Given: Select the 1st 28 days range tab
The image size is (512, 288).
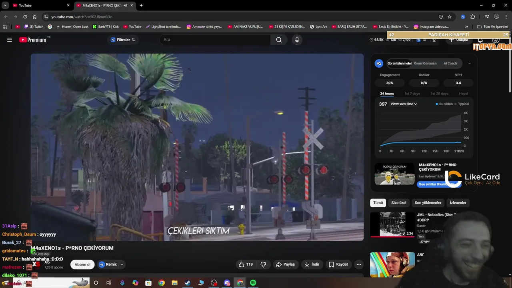Looking at the screenshot, I should (x=439, y=94).
